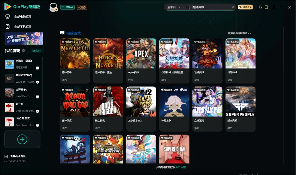Click the yellow square icon beside the headset
Screen dimensions: 296x175
pos(266,7)
